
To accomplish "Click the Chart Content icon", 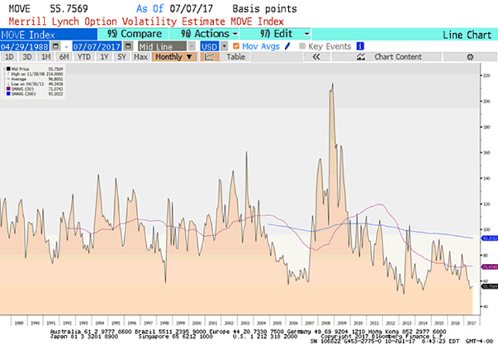I will click(361, 57).
